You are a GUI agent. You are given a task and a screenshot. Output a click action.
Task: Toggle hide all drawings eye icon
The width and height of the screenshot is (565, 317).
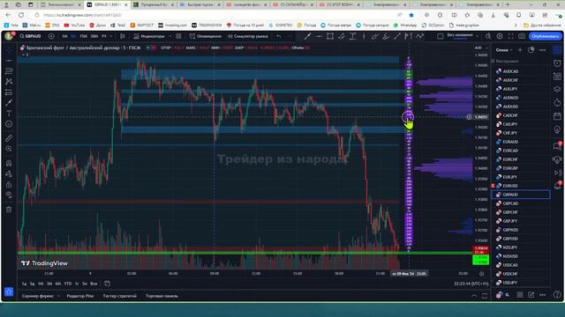point(9,195)
